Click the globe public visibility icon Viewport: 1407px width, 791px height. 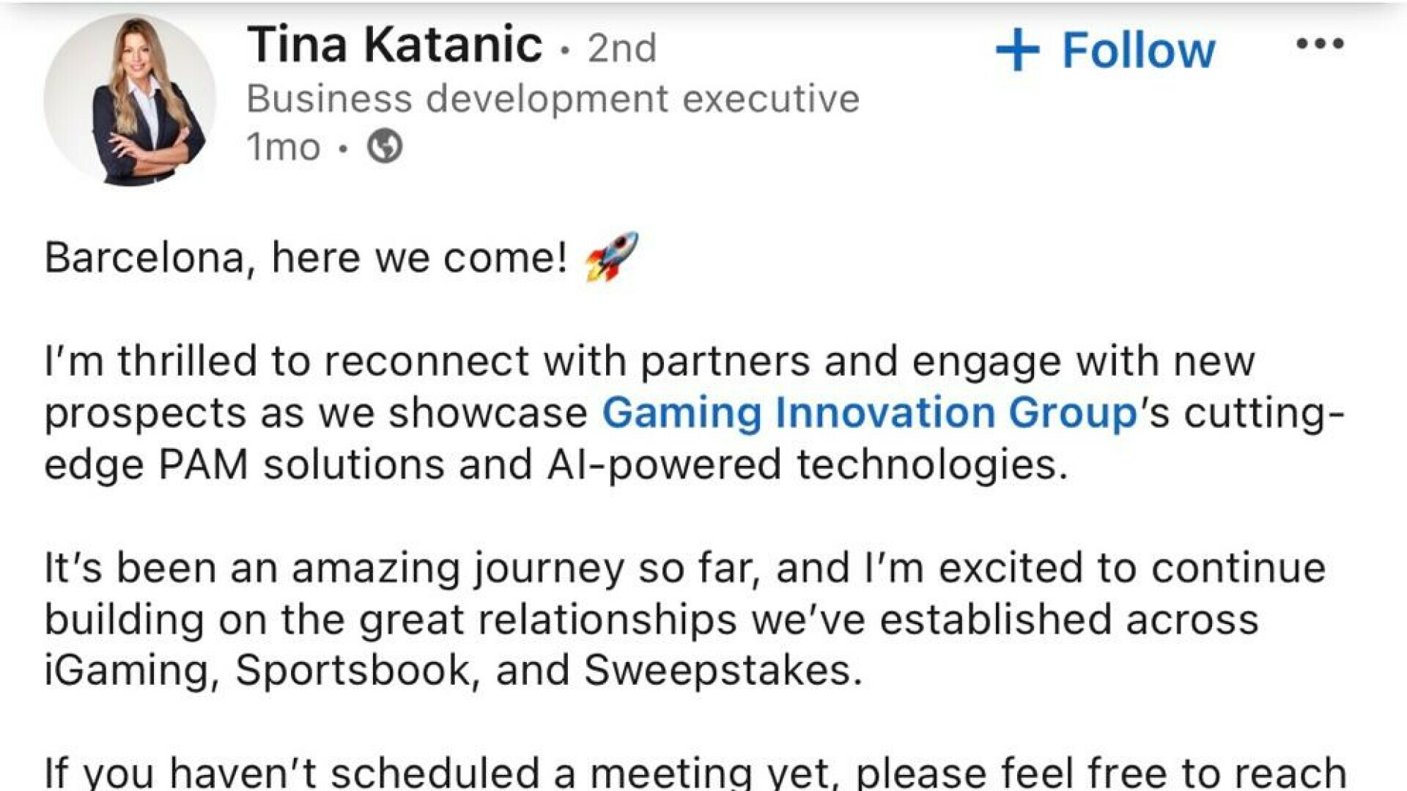(x=385, y=146)
